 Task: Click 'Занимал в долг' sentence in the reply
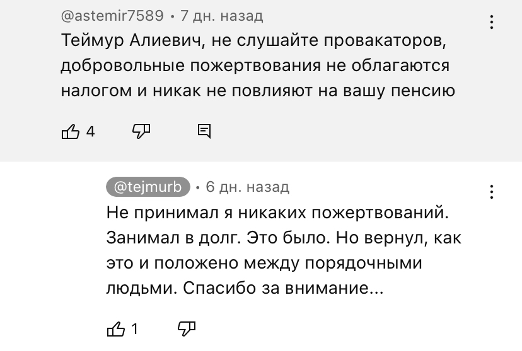click(x=173, y=238)
